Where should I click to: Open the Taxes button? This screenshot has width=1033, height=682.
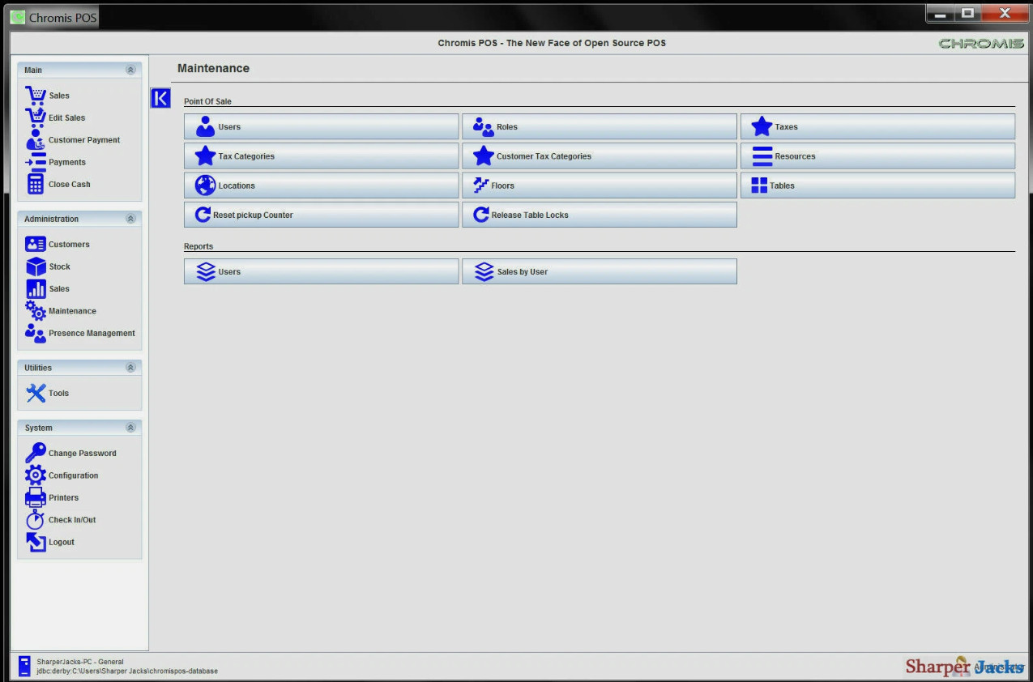877,126
